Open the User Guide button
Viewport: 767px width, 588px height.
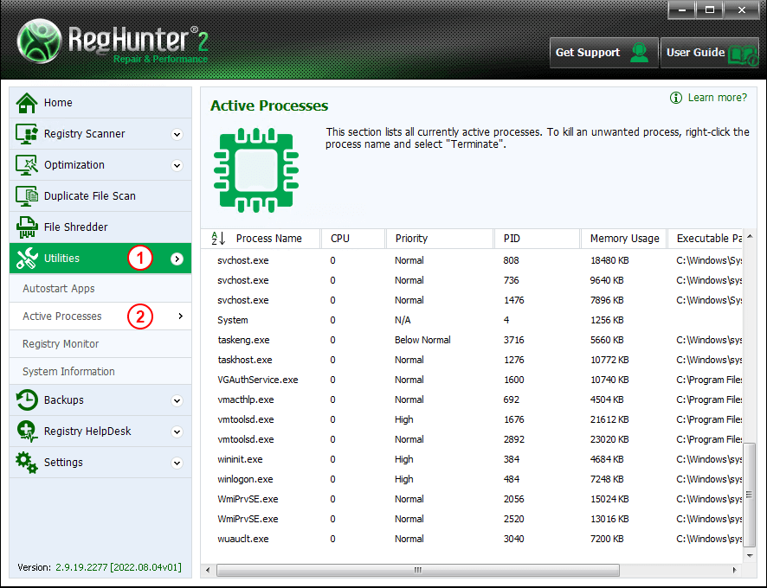pyautogui.click(x=710, y=53)
